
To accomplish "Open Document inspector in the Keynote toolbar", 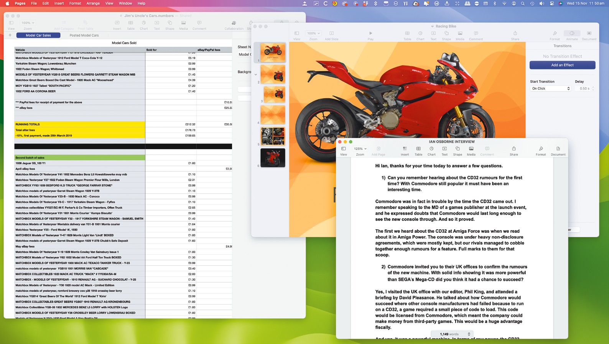I will pyautogui.click(x=589, y=35).
